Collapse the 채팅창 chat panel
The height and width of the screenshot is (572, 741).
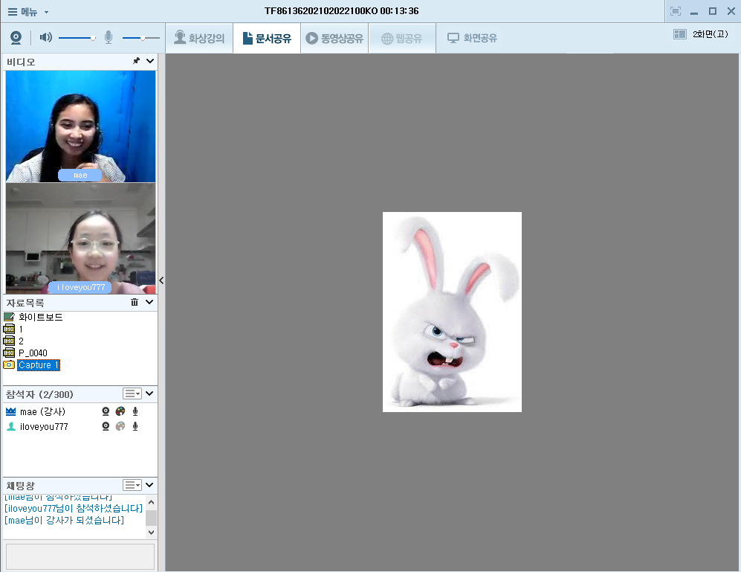click(150, 485)
